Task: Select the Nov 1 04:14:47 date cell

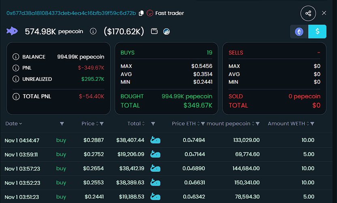Action: click(22, 140)
